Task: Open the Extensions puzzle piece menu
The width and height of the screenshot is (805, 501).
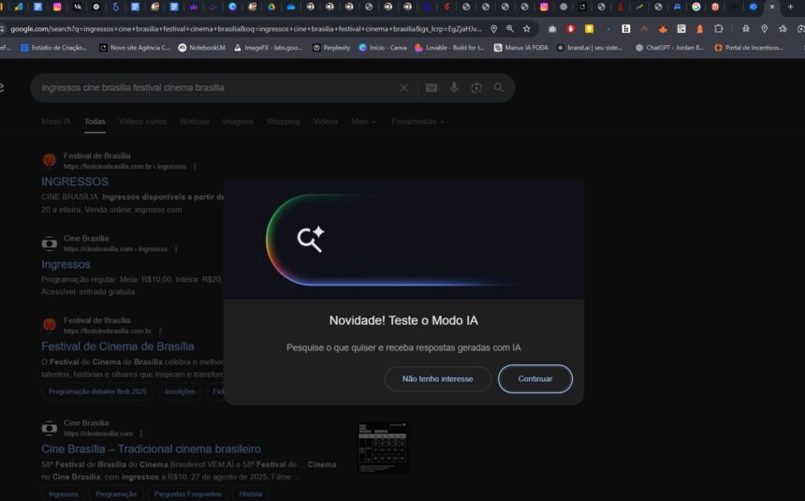Action: pyautogui.click(x=719, y=29)
